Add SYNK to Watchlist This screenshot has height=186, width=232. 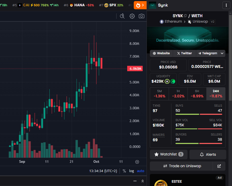pos(168,154)
